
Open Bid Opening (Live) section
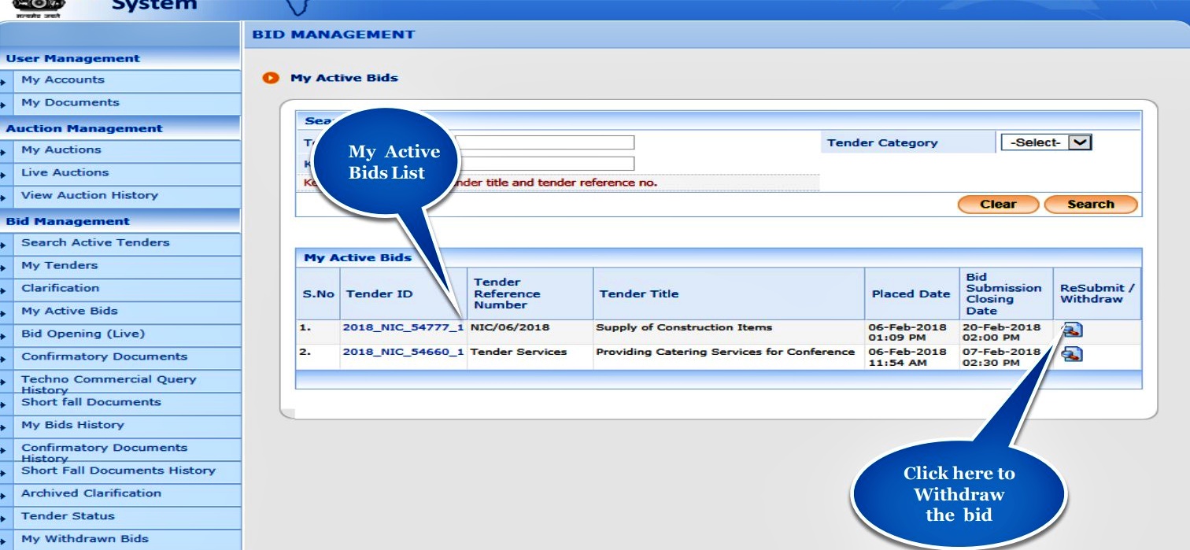83,334
